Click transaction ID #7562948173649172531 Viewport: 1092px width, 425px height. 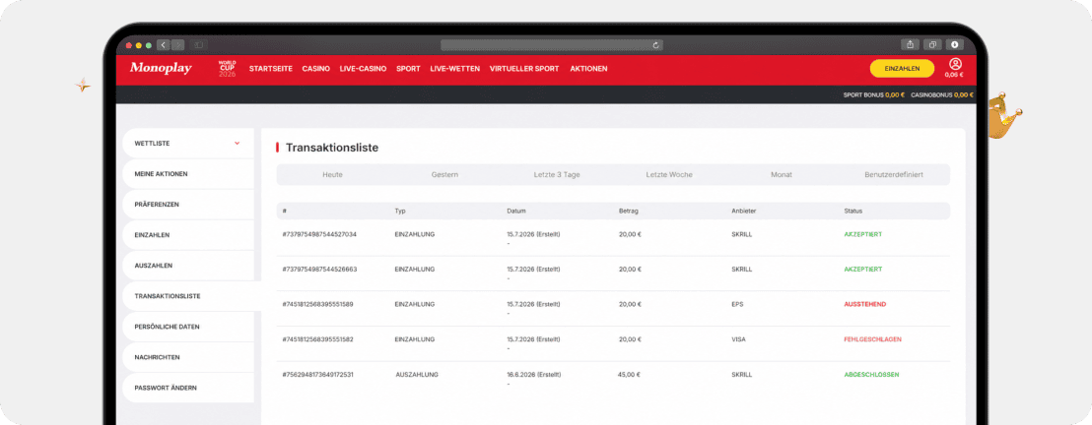(x=317, y=374)
